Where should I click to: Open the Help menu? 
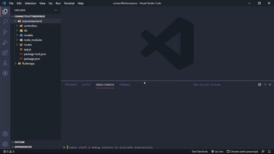click(80, 3)
